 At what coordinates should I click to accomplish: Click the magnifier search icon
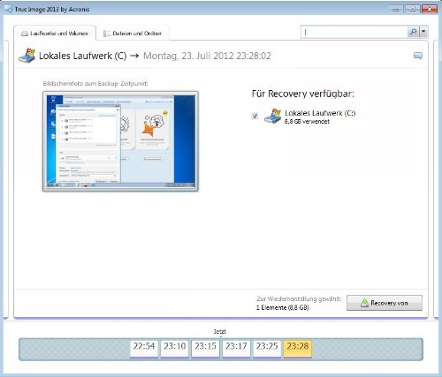click(413, 32)
